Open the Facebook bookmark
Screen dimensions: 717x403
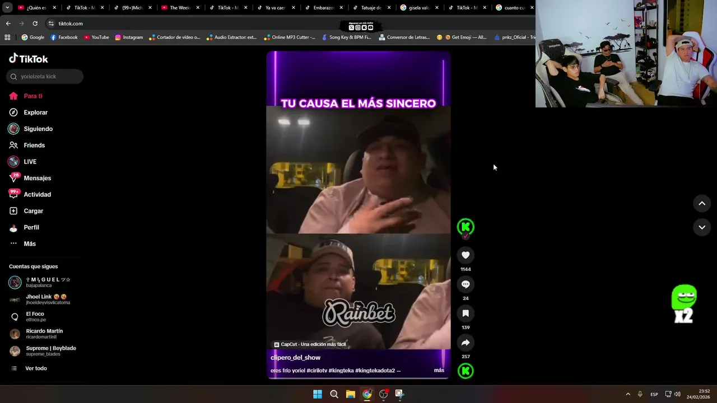tap(64, 38)
